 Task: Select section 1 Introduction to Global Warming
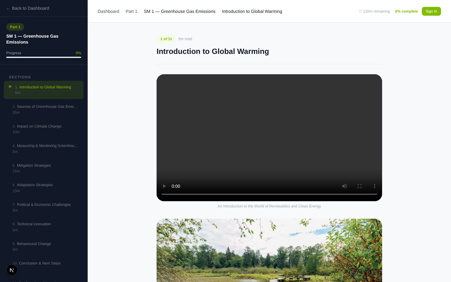click(x=44, y=90)
